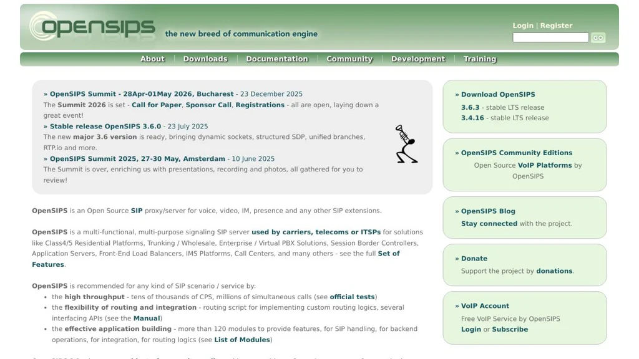Image resolution: width=639 pixels, height=359 pixels.
Task: Open the VoIP Platforms link
Action: [545, 165]
